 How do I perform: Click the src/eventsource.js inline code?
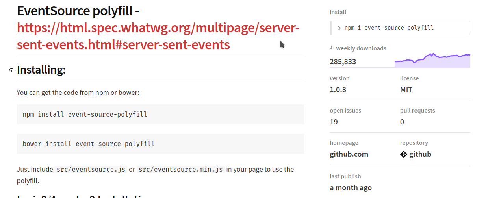click(91, 169)
